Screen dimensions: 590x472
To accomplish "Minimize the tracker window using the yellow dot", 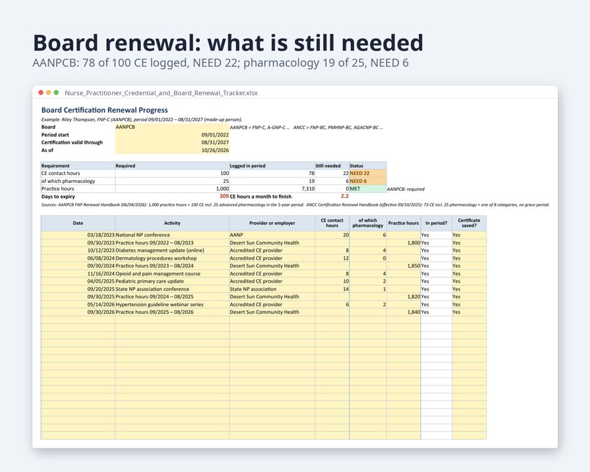I will 49,92.
